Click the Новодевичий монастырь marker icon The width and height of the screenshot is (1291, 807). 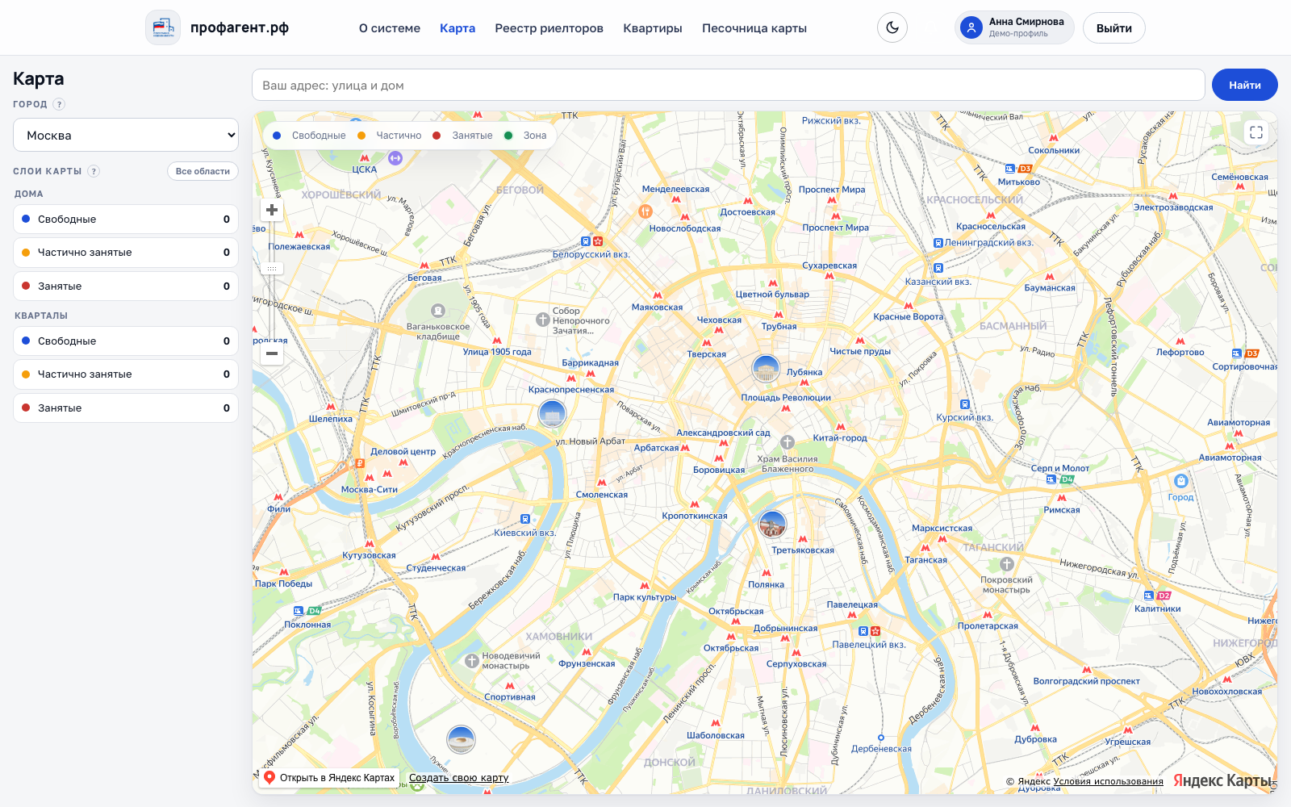point(472,661)
